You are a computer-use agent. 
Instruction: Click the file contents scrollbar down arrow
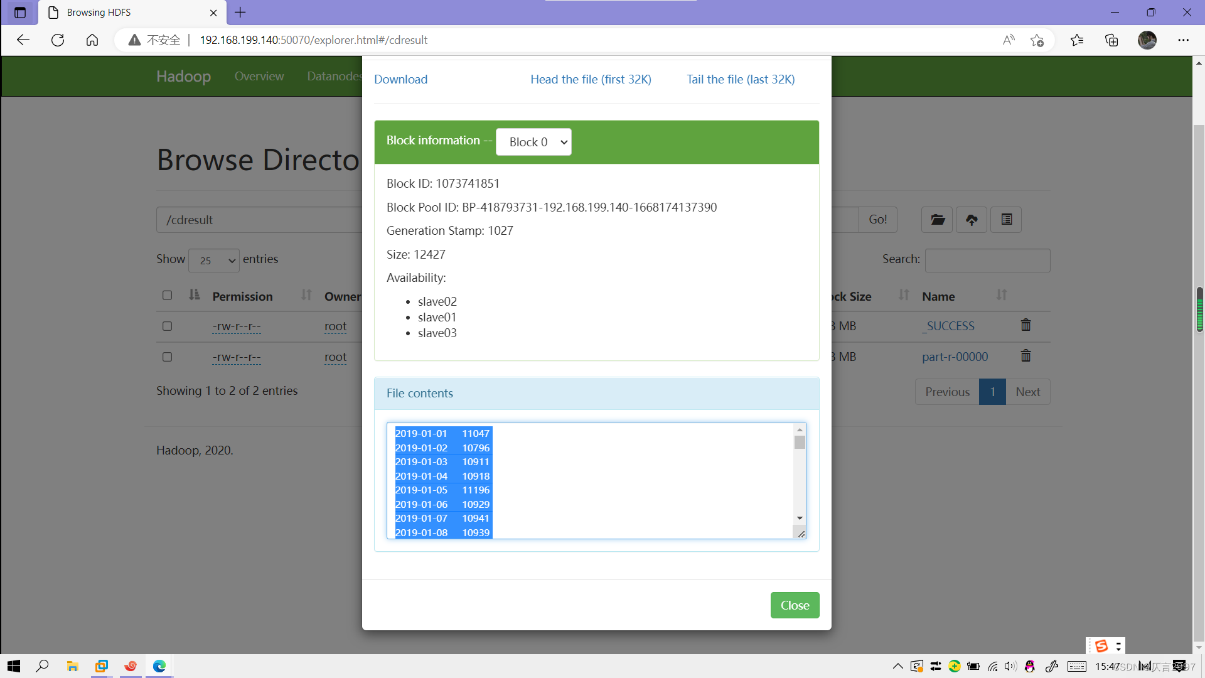pos(800,518)
